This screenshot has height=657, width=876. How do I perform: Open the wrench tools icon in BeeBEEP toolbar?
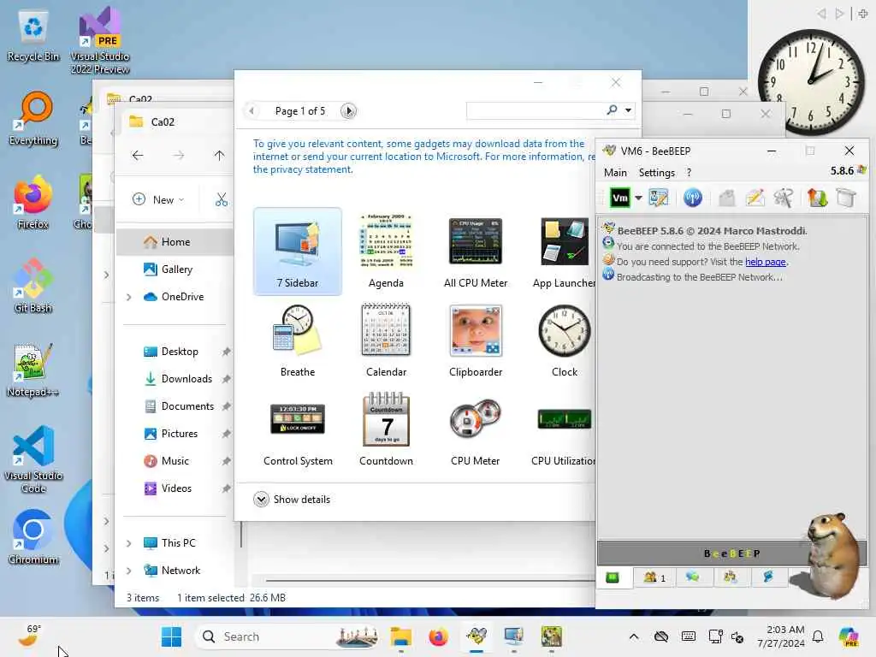tap(784, 198)
